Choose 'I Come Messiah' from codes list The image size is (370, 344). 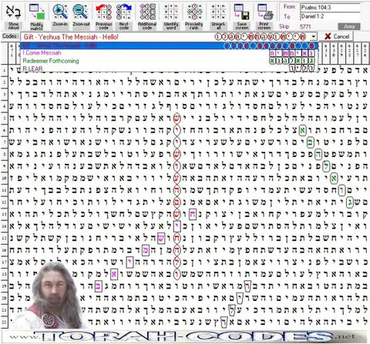click(x=170, y=53)
